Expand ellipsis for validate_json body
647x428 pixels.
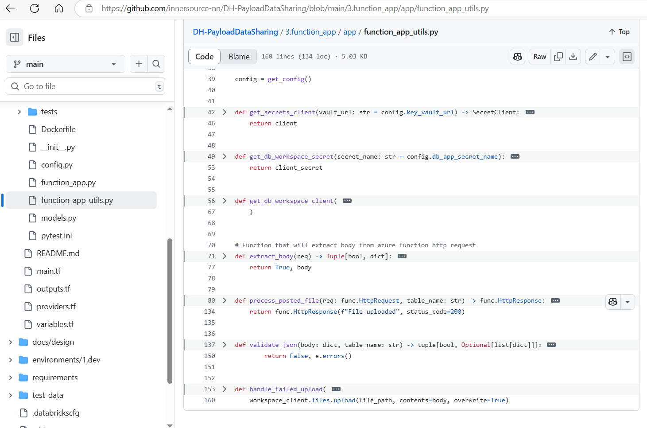[551, 345]
